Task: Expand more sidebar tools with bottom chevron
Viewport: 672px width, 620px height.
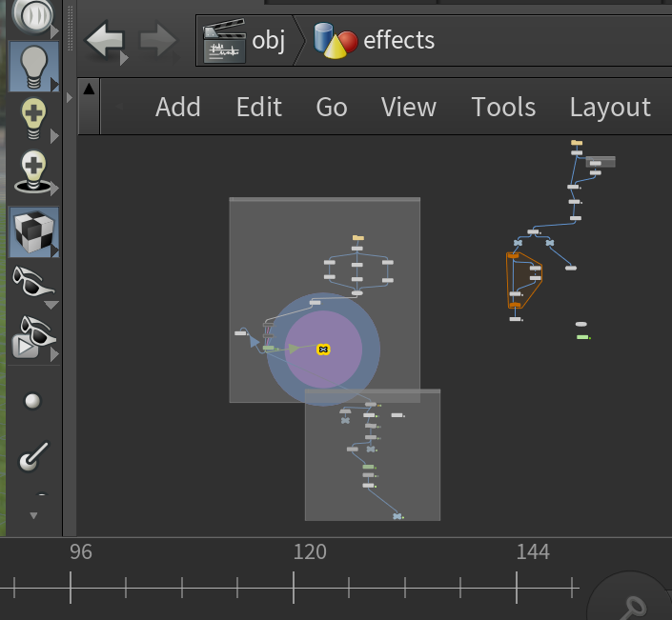Action: point(34,515)
